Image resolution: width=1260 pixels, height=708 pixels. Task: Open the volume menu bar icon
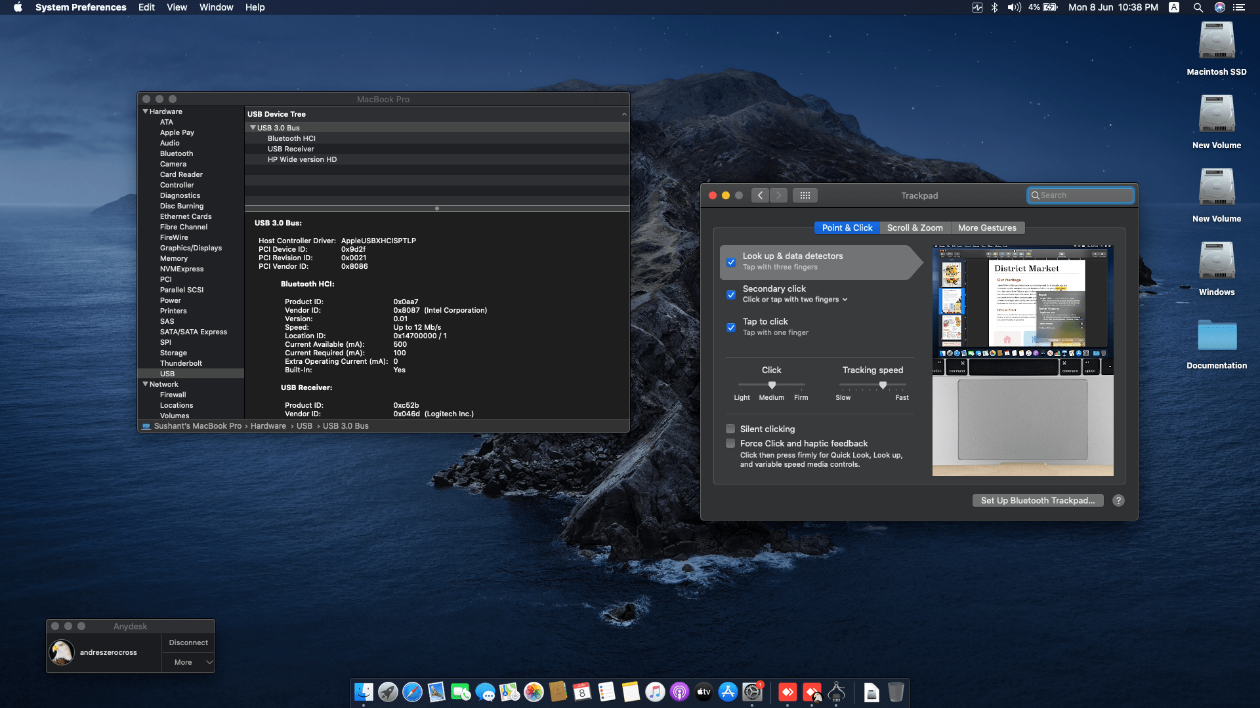(x=1015, y=7)
